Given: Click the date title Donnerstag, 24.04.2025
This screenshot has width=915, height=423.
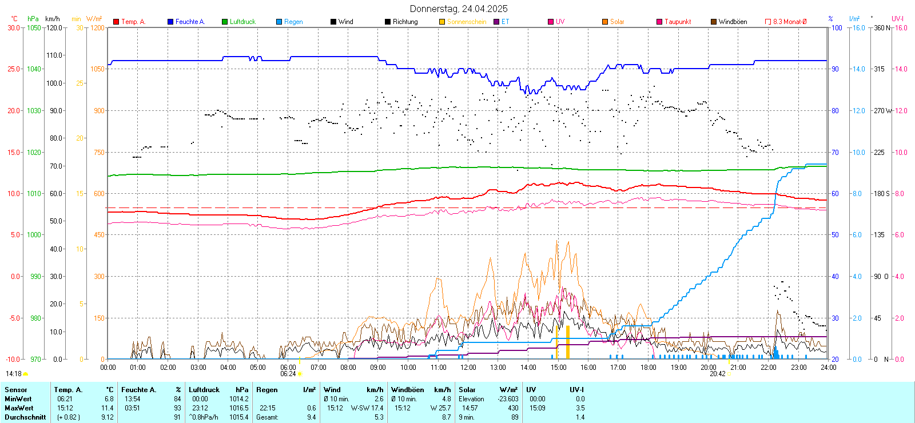Looking at the screenshot, I should pyautogui.click(x=458, y=9).
